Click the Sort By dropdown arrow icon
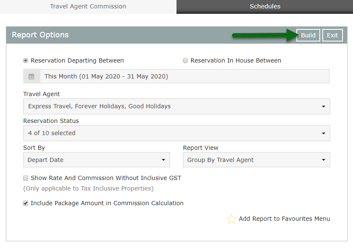The width and height of the screenshot is (353, 248). (163, 160)
